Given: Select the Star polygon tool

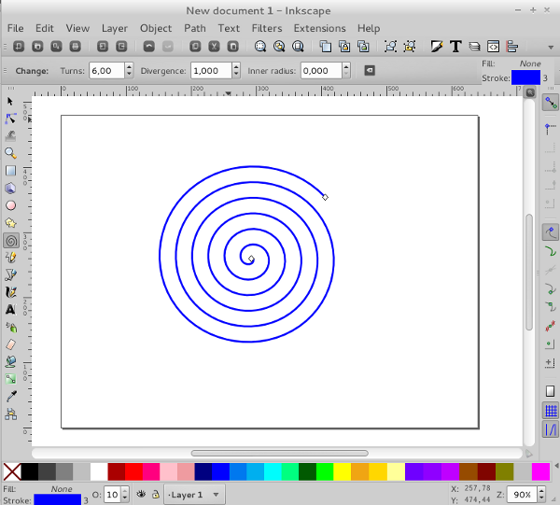Looking at the screenshot, I should tap(10, 223).
